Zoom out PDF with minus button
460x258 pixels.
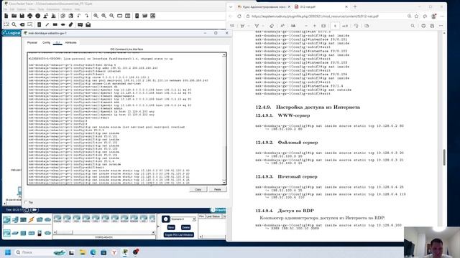coord(306,26)
